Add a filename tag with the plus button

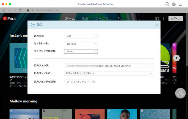151,73
